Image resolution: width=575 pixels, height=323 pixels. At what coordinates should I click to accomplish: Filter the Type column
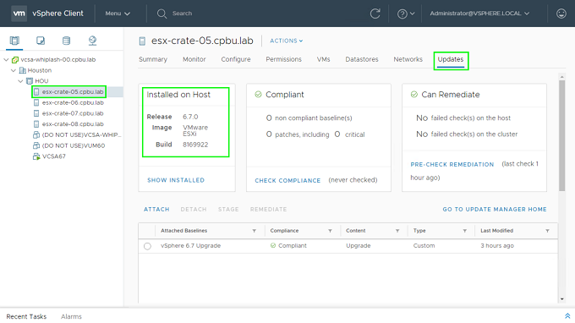(x=464, y=231)
